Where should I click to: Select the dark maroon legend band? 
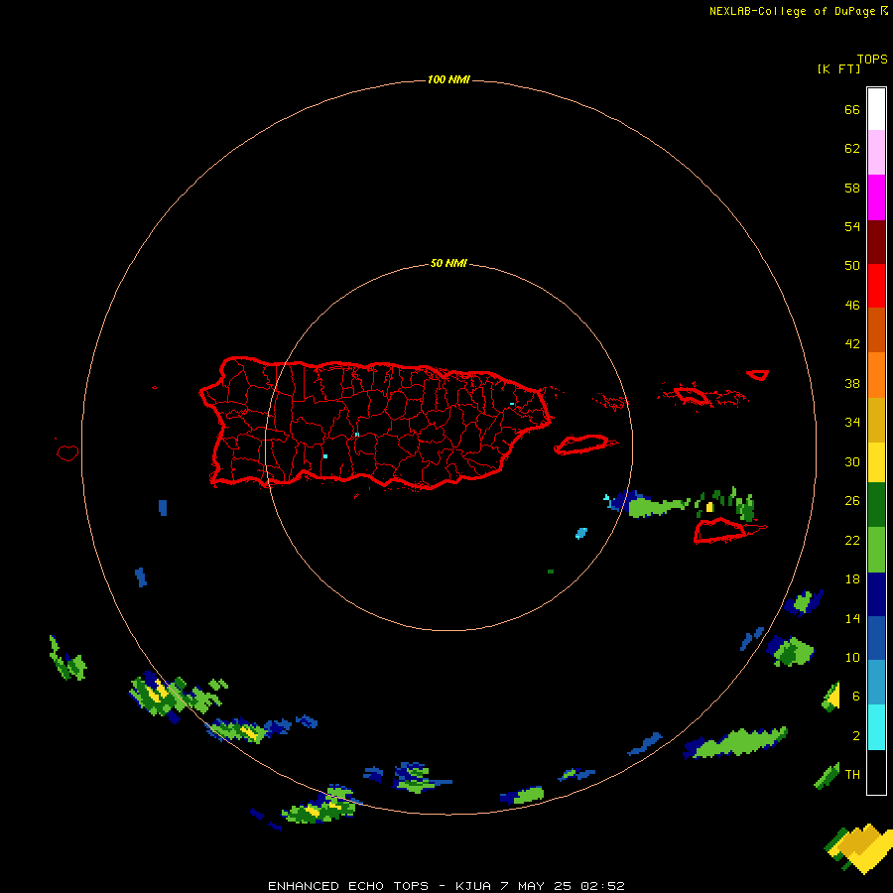click(876, 241)
